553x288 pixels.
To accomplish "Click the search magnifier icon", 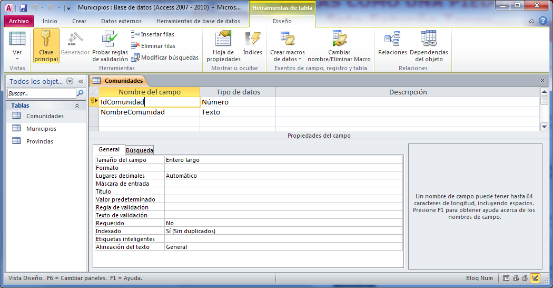I will click(x=81, y=93).
